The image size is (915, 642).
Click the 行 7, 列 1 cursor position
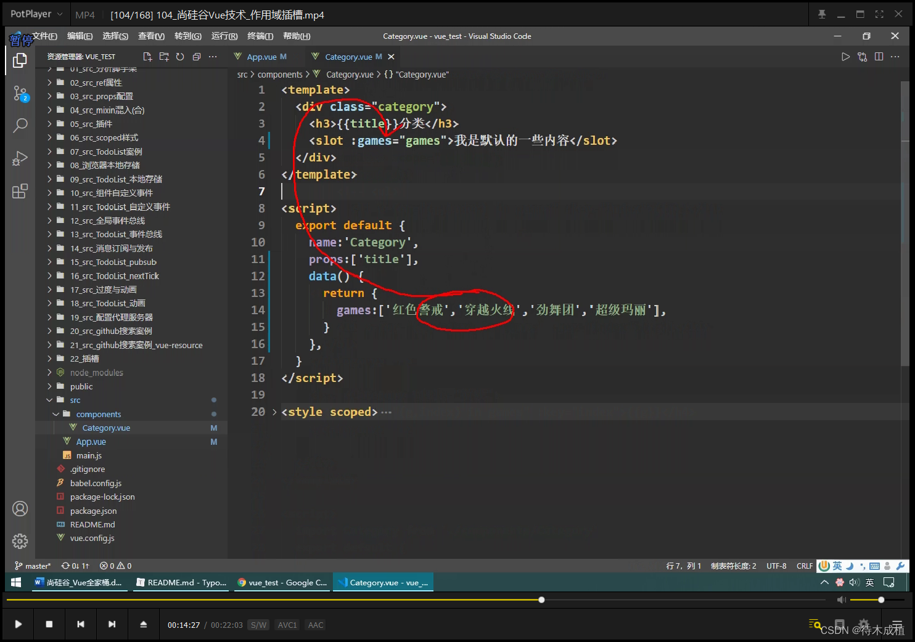[x=683, y=566]
